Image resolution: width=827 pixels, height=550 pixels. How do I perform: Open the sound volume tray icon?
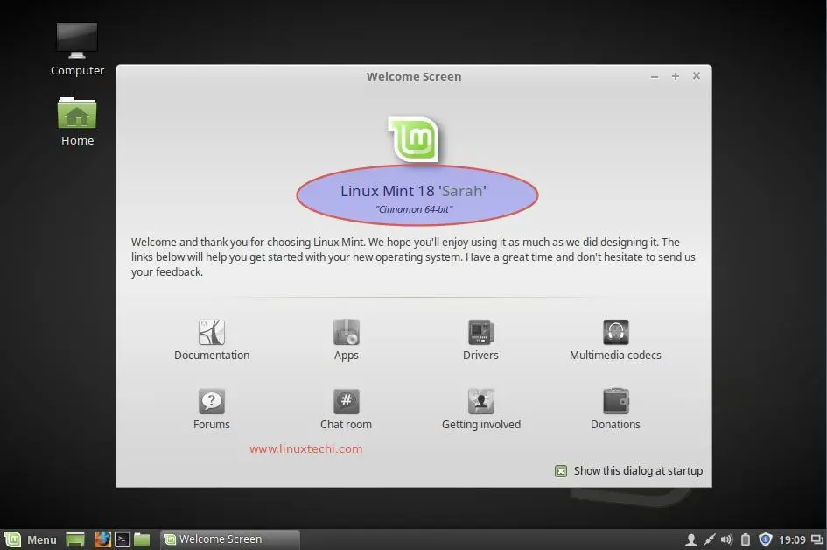pyautogui.click(x=726, y=539)
